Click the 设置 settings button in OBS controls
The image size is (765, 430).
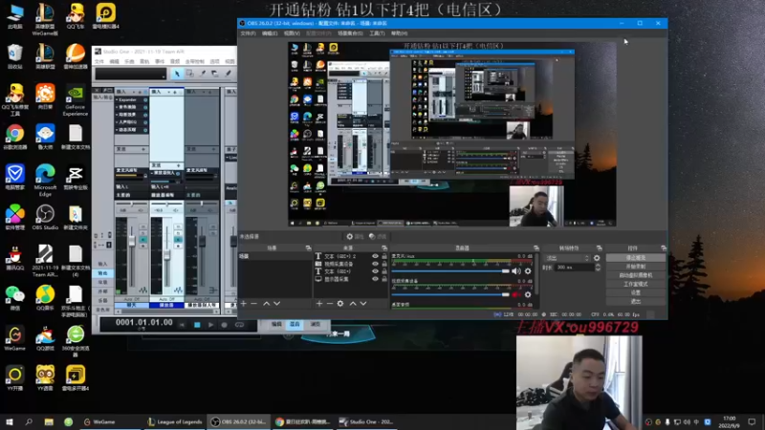635,292
